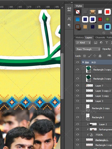The image size is (112, 149).
Task: Click the scroll up arrow above canvas
Action: (x=62, y=7)
